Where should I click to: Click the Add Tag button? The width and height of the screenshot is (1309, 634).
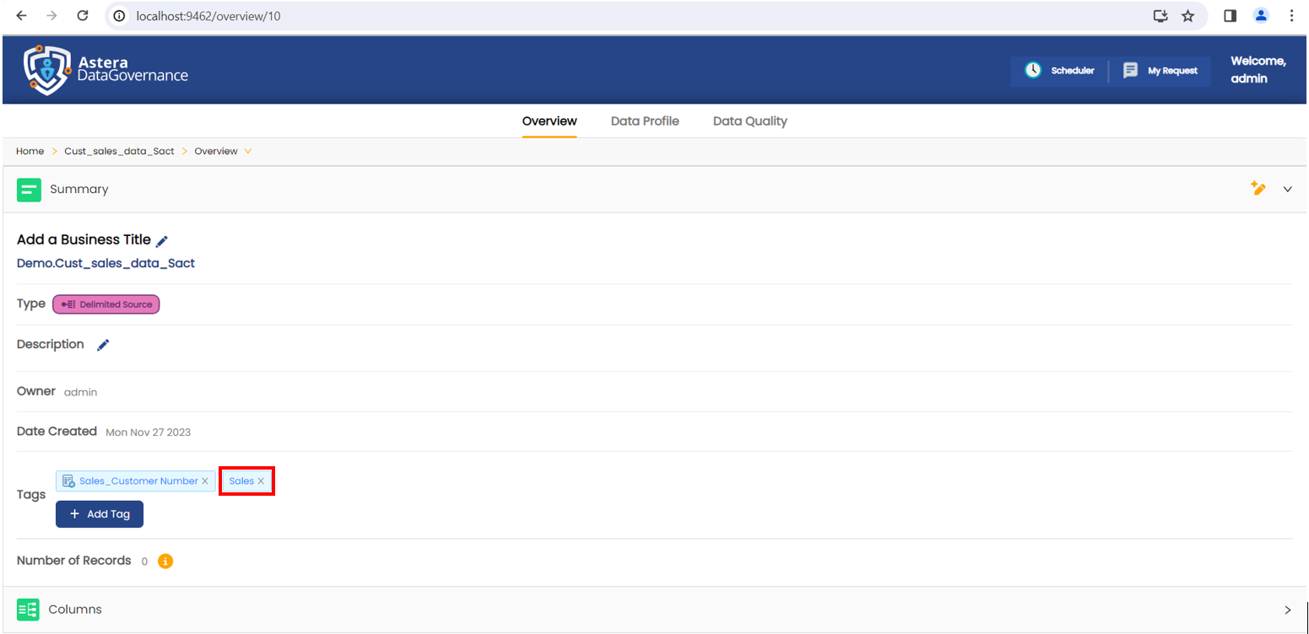click(x=100, y=514)
